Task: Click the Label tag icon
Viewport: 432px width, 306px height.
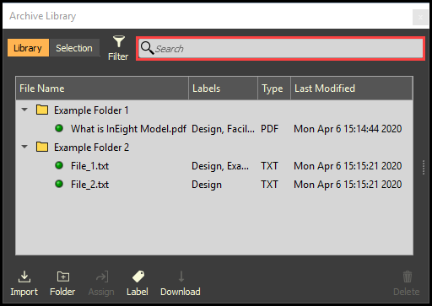Action: [x=138, y=276]
